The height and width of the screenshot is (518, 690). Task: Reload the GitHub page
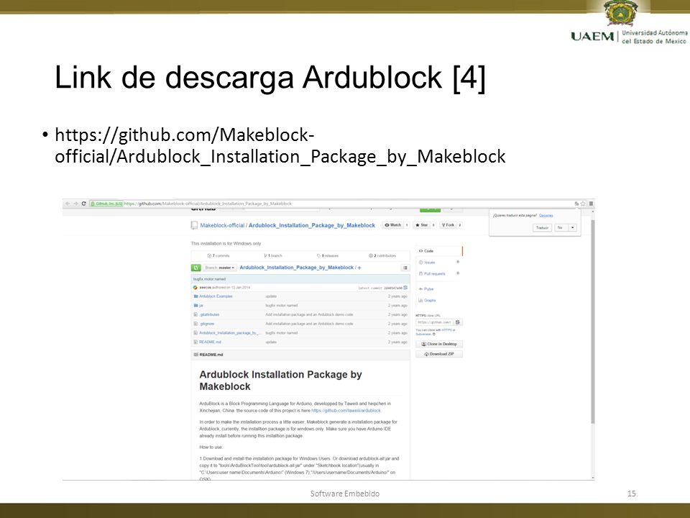point(83,204)
